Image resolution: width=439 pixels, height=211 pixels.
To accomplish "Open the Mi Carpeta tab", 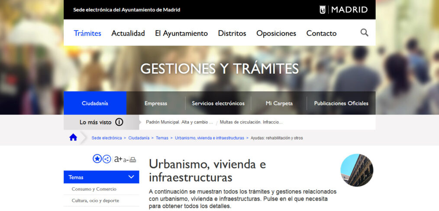I will (x=279, y=103).
